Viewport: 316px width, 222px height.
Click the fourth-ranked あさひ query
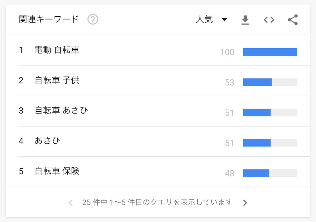[x=47, y=141]
